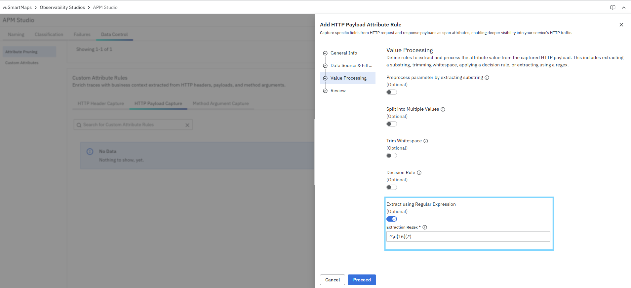Turn on the Trim Whitespace toggle
Viewport: 631px width, 288px height.
tap(392, 156)
